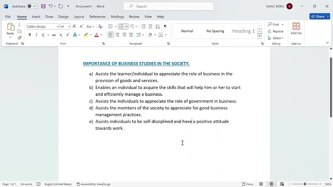Viewport: 333px width, 187px height.
Task: Open line spacing dropdown
Action: click(140, 35)
